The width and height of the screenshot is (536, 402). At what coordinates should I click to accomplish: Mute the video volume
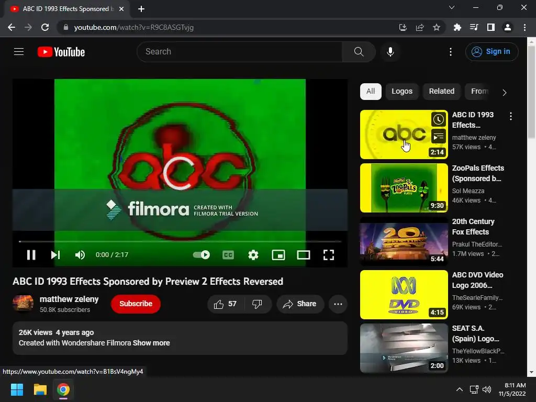(x=80, y=255)
